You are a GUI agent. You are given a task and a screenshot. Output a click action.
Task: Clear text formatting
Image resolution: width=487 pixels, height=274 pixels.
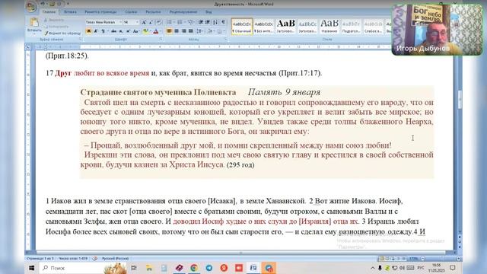tap(159, 22)
